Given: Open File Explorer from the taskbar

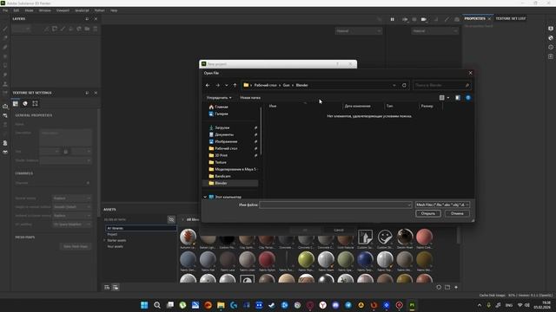Looking at the screenshot, I should pyautogui.click(x=221, y=305).
